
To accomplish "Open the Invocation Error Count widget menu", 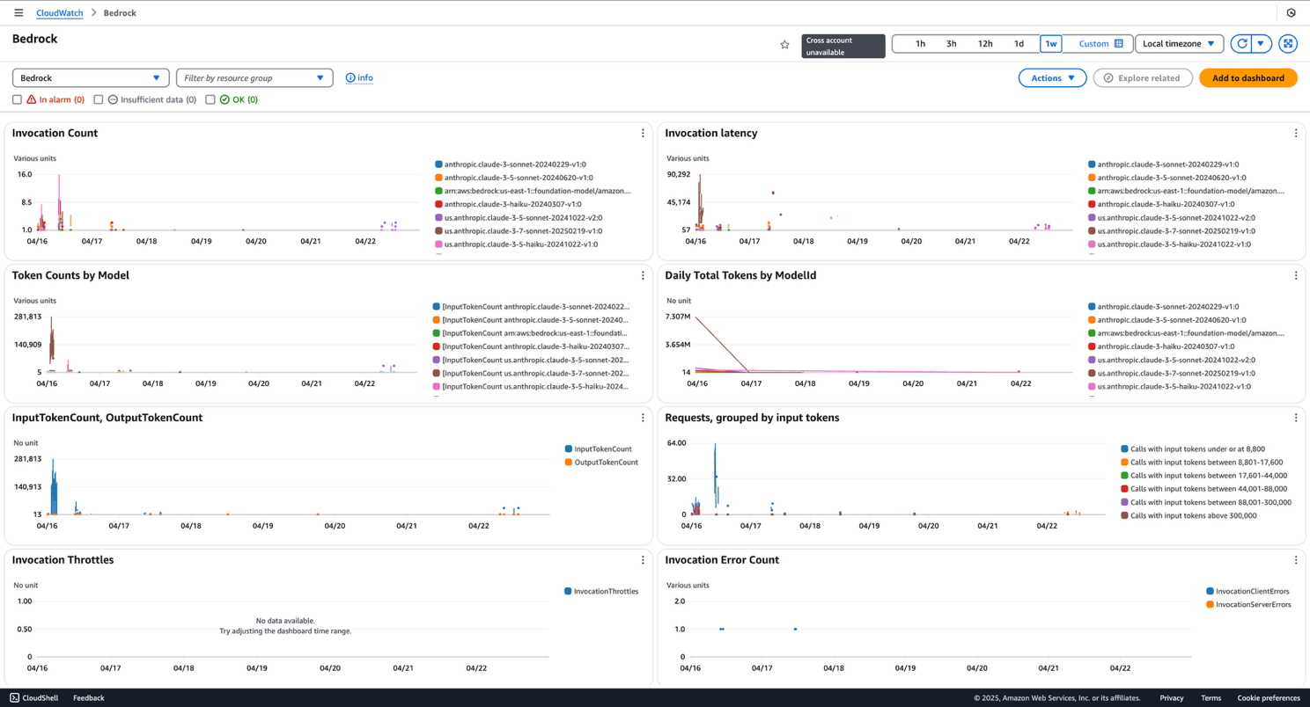I will pyautogui.click(x=1295, y=559).
